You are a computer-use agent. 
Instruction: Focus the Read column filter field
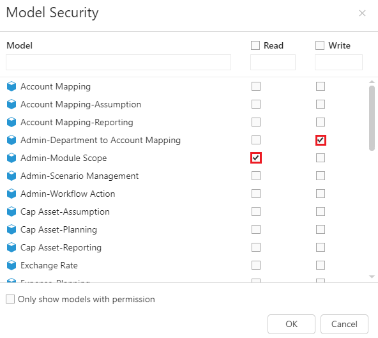click(273, 62)
